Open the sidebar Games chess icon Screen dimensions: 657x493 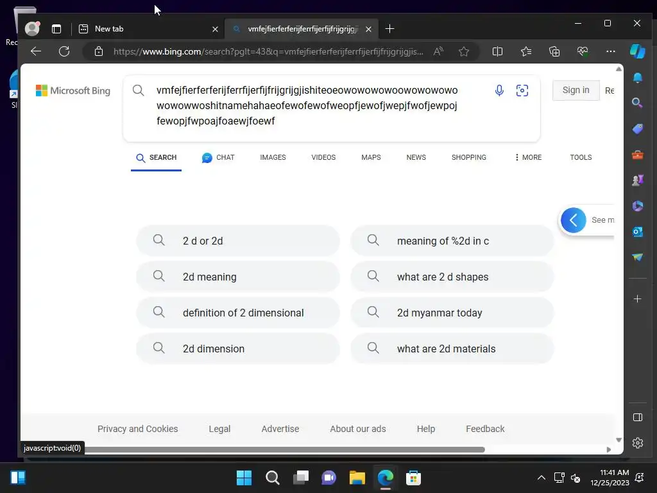pyautogui.click(x=637, y=180)
